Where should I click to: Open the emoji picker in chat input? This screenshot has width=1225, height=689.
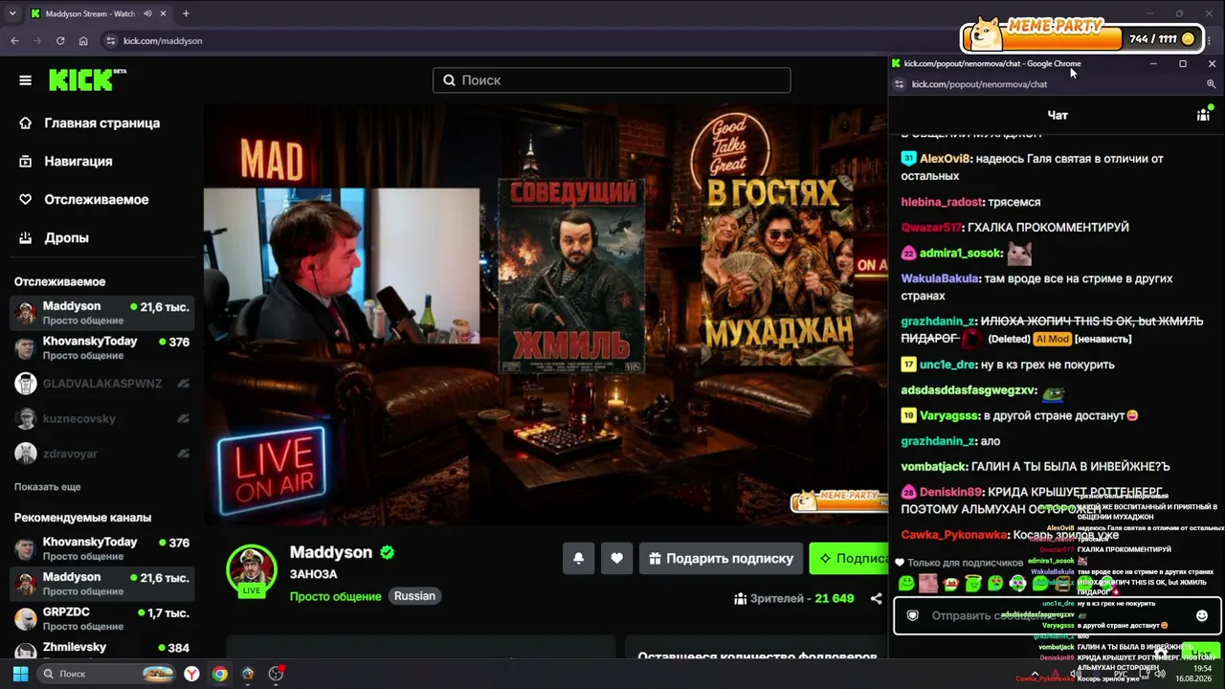pyautogui.click(x=1202, y=615)
